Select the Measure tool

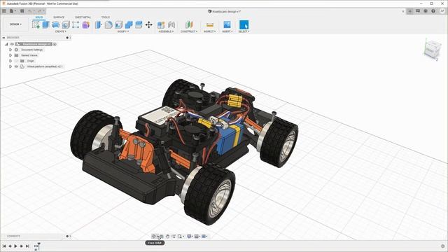click(210, 25)
